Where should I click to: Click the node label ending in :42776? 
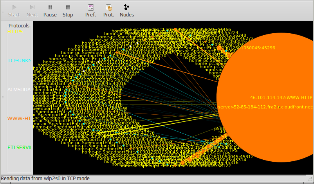[x=104, y=136]
